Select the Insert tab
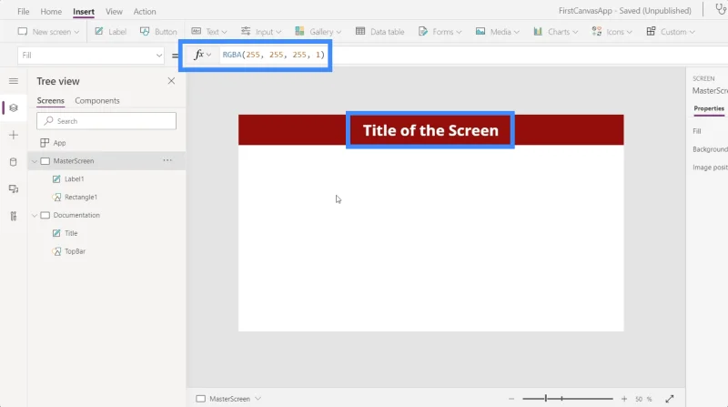The height and width of the screenshot is (407, 728). pyautogui.click(x=84, y=12)
